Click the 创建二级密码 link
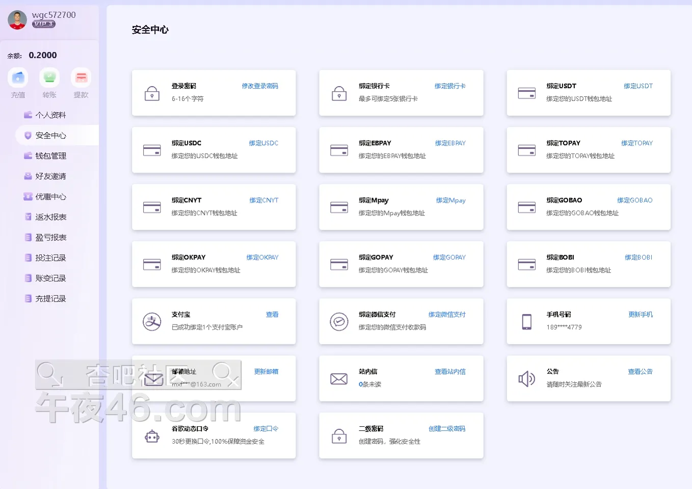Image resolution: width=692 pixels, height=489 pixels. (x=447, y=429)
